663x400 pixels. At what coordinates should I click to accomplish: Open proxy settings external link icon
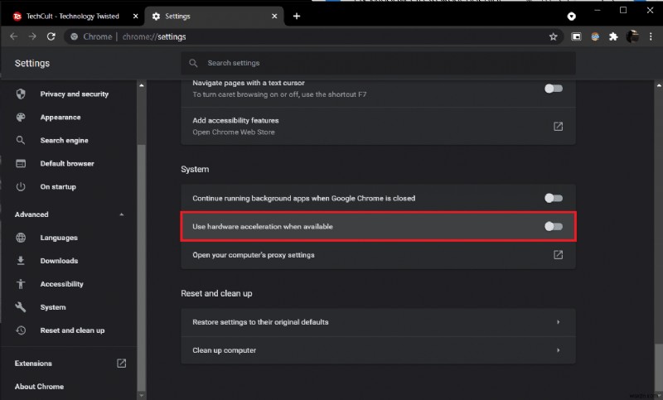[559, 255]
